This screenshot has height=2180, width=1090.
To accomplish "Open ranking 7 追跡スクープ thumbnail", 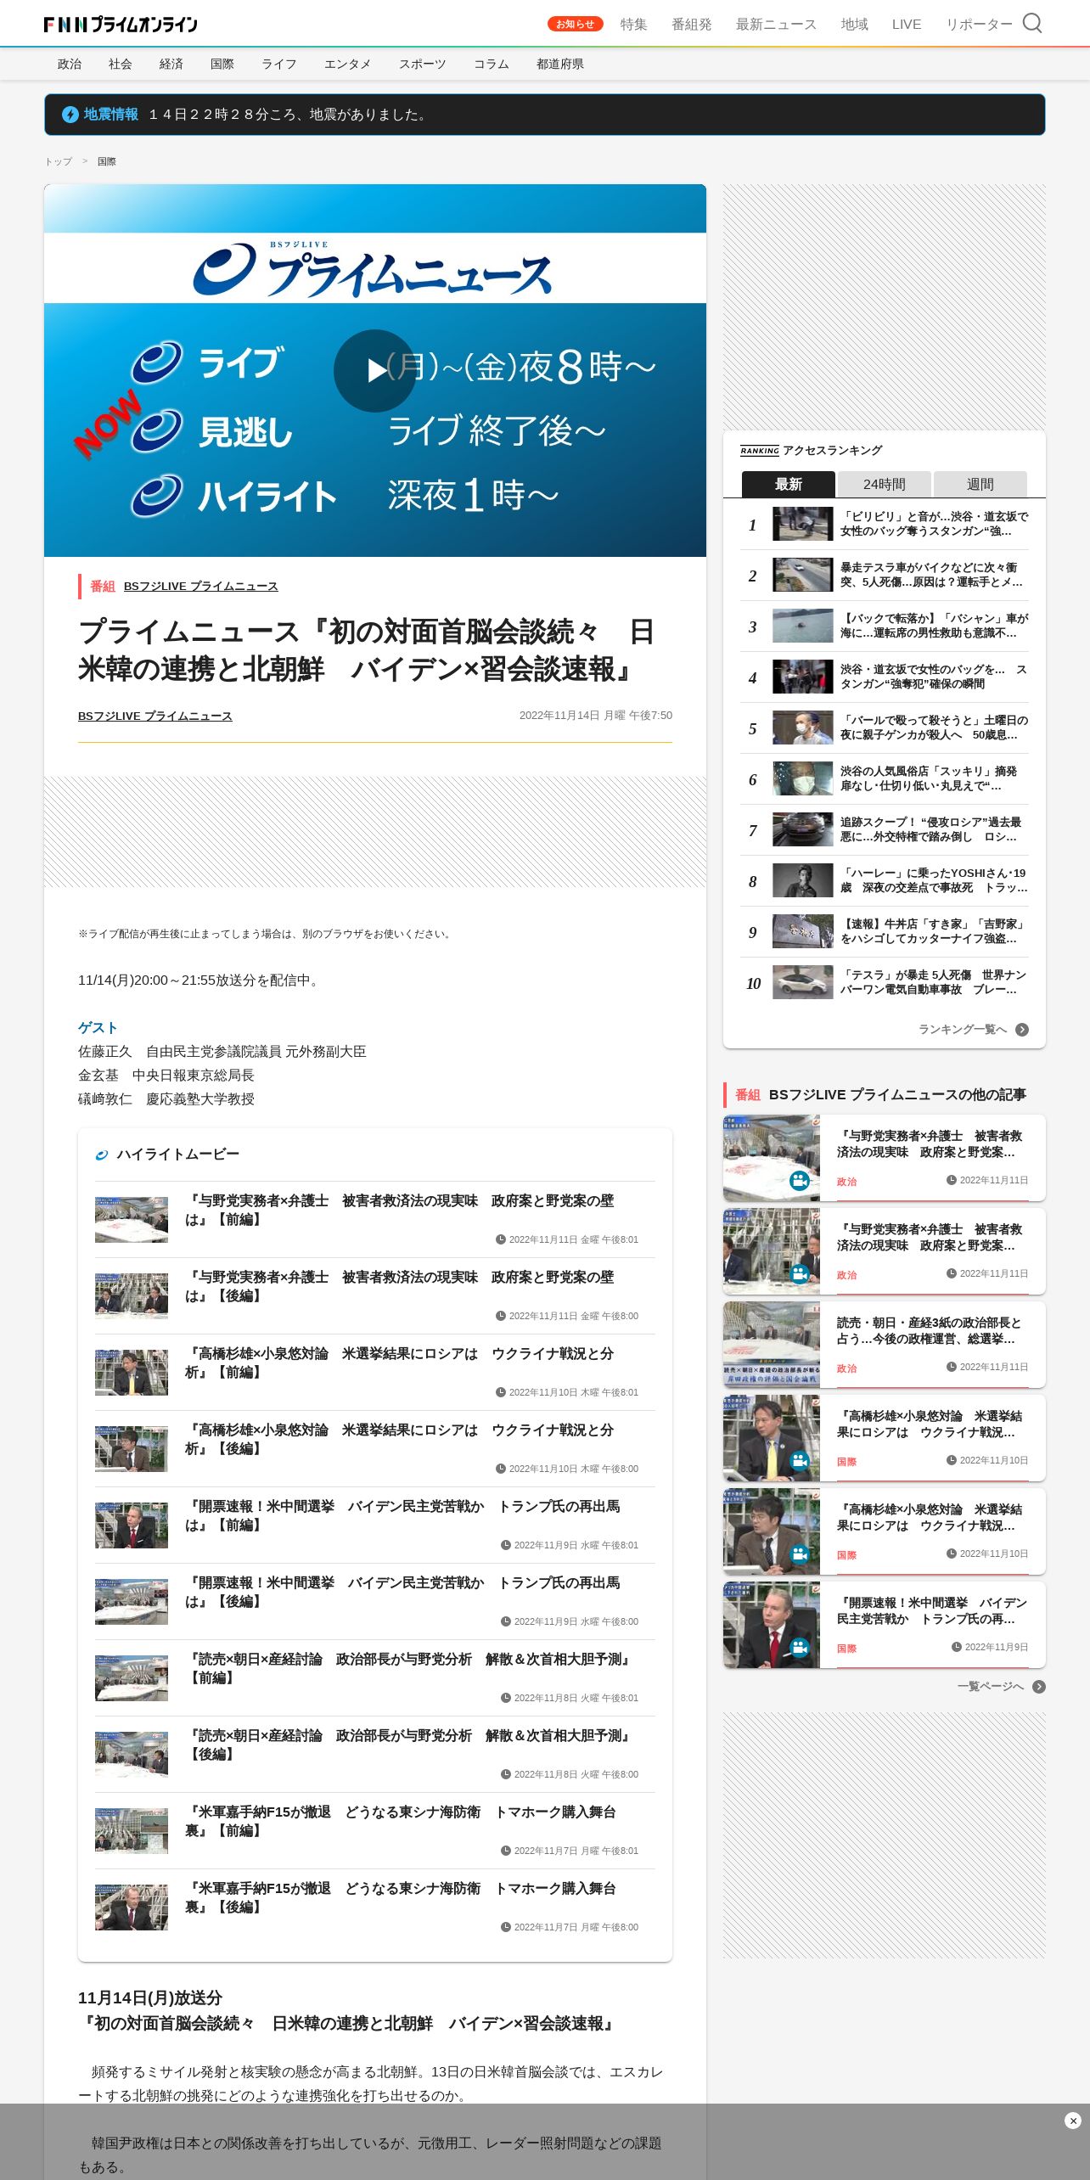I will pos(803,829).
